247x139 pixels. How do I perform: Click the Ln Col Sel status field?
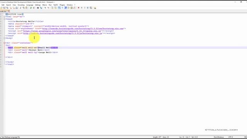point(188,137)
